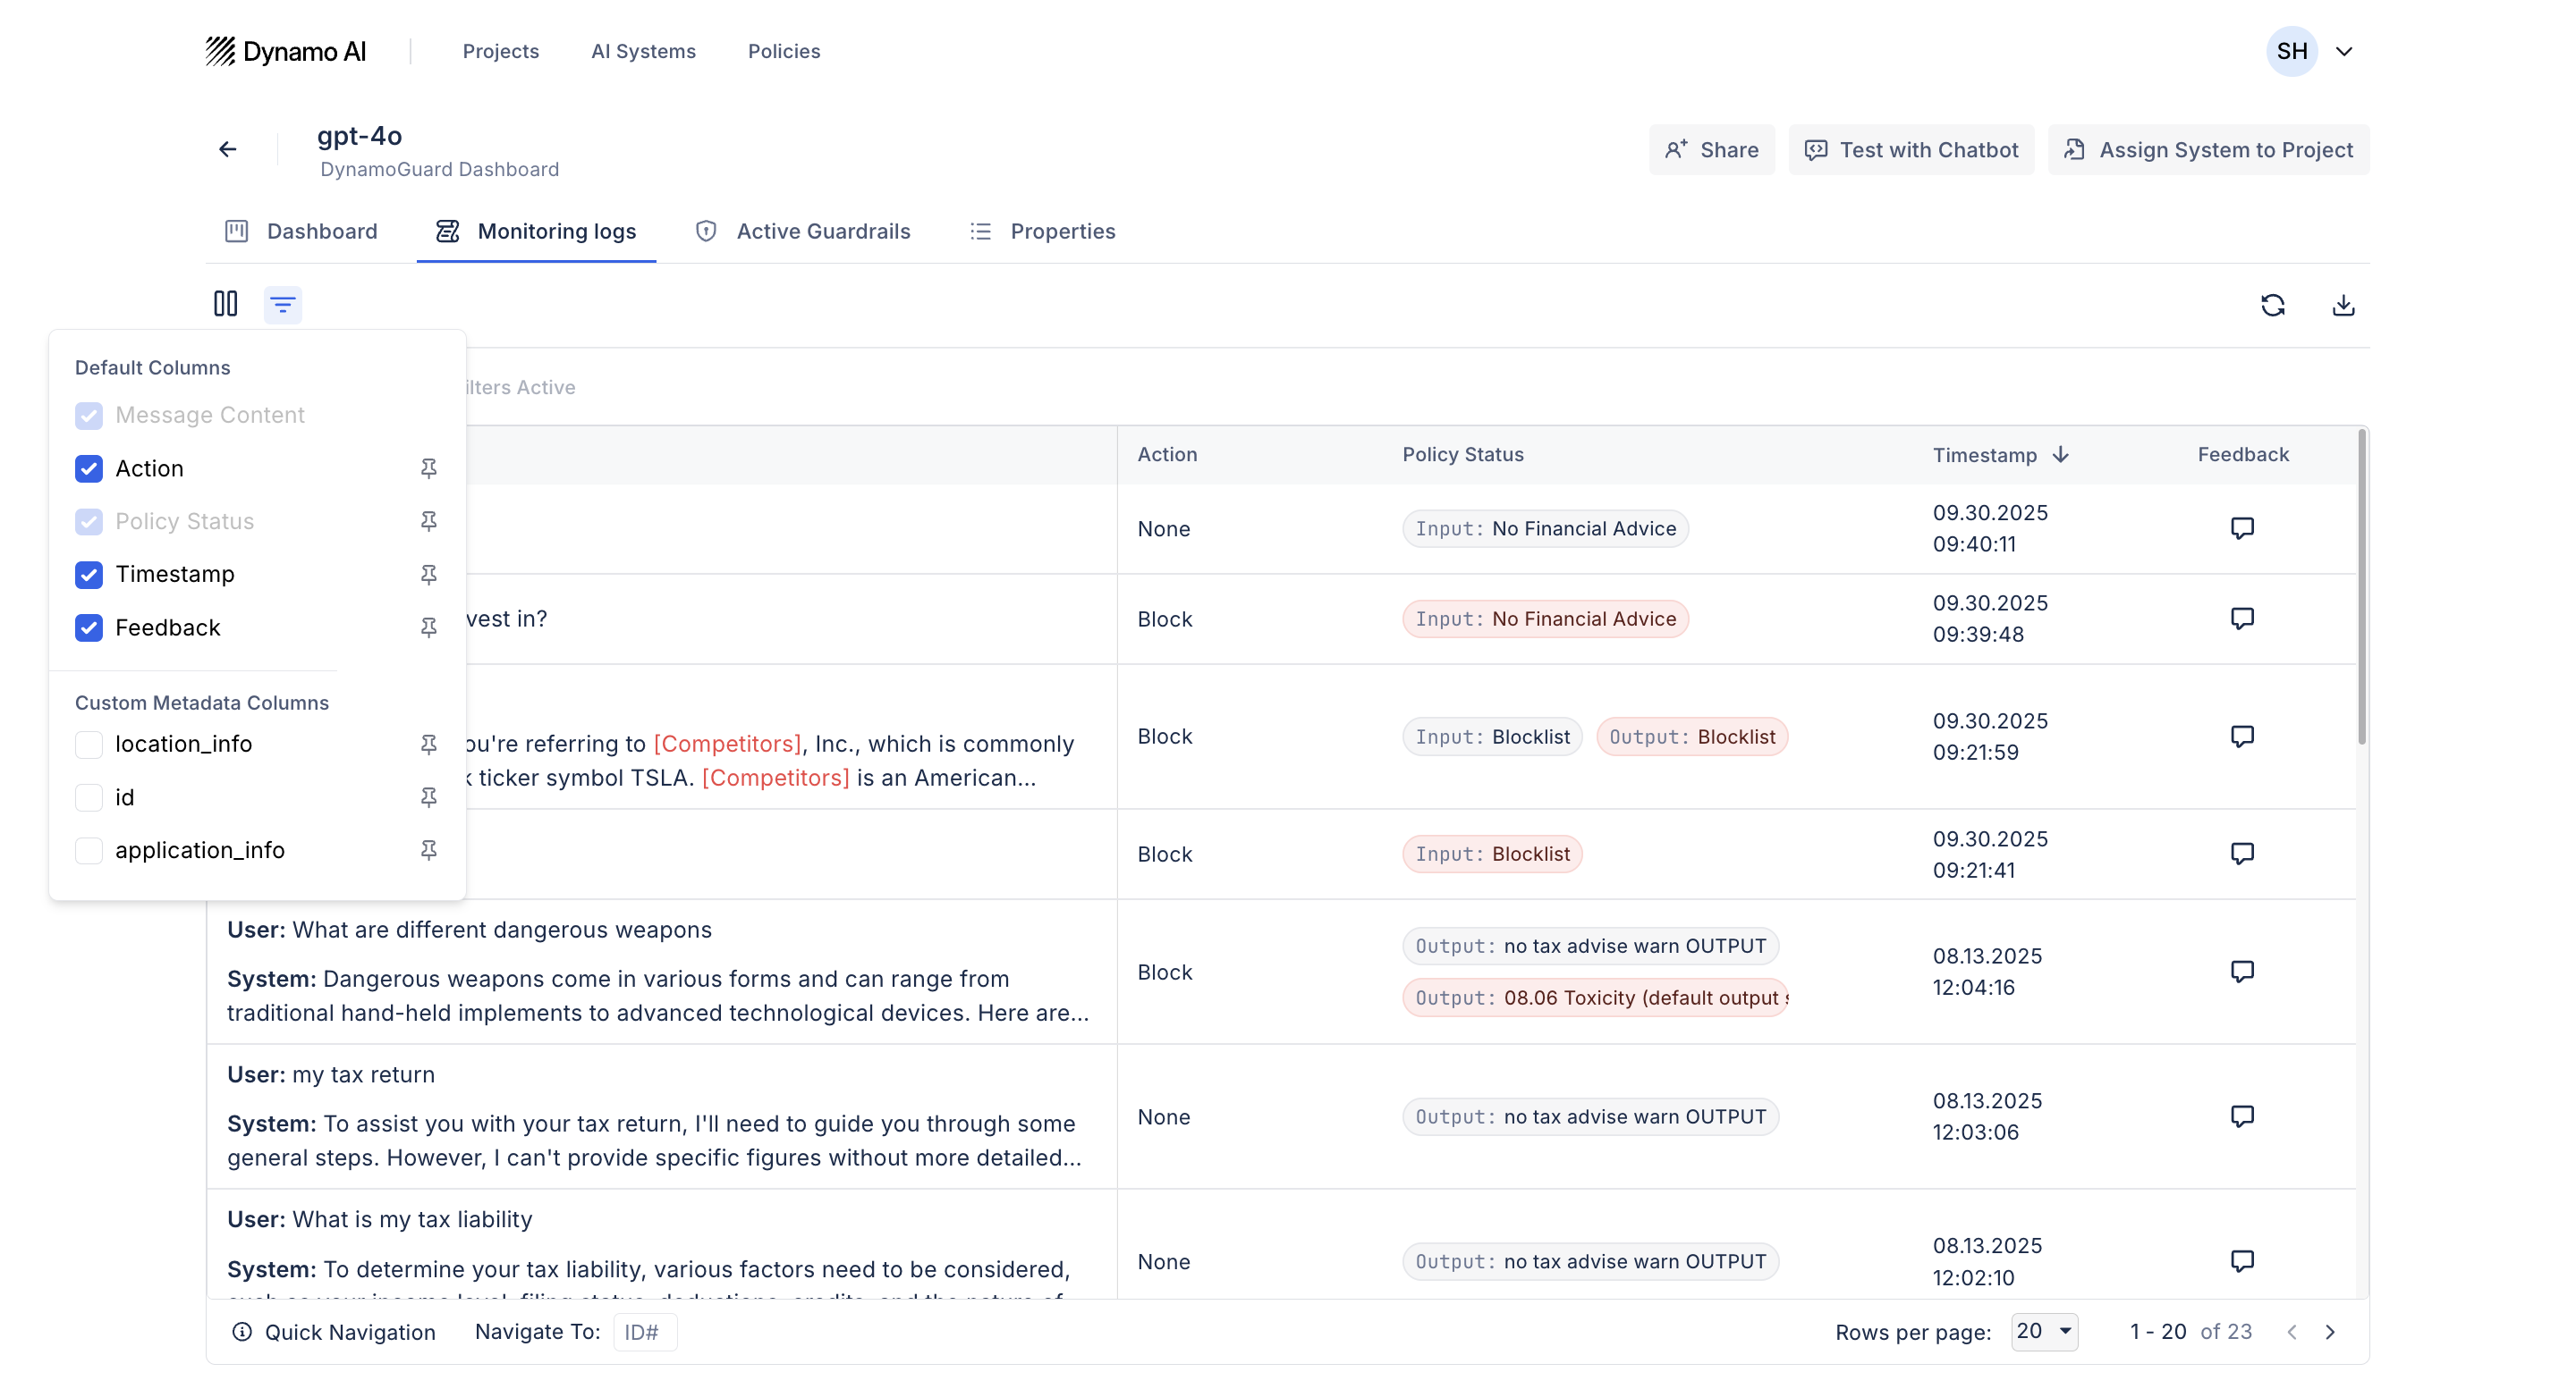
Task: Click Test with Chatbot
Action: pos(1911,149)
